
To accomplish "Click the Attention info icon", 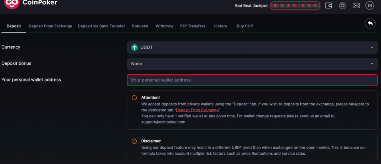I will pyautogui.click(x=134, y=98).
